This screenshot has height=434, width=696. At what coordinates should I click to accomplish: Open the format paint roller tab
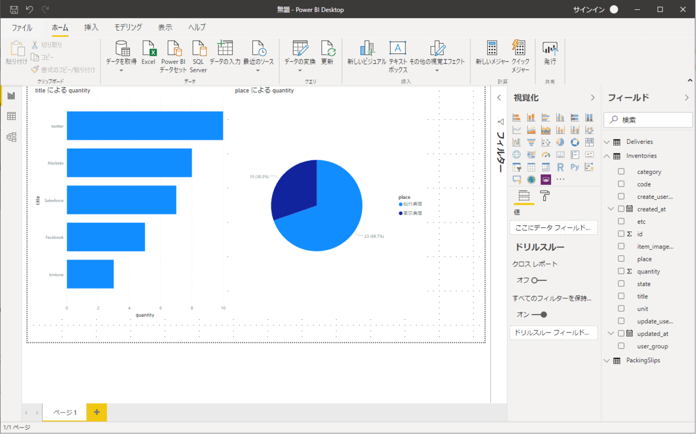pos(545,196)
